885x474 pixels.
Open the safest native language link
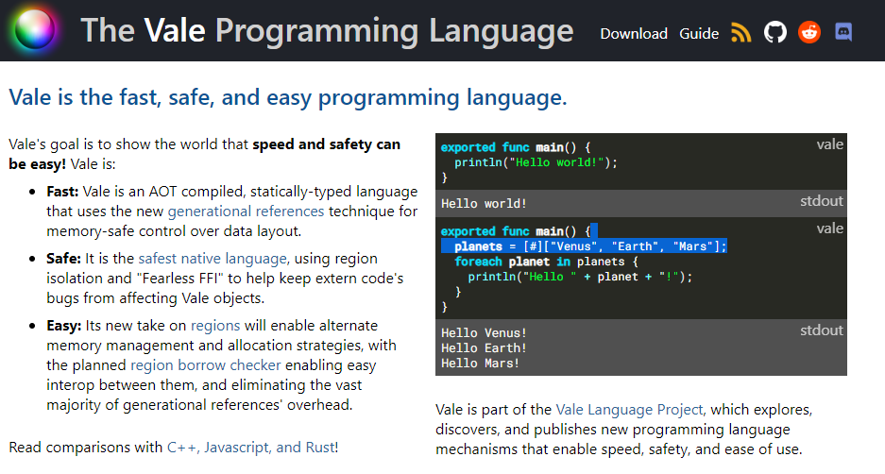(x=213, y=259)
